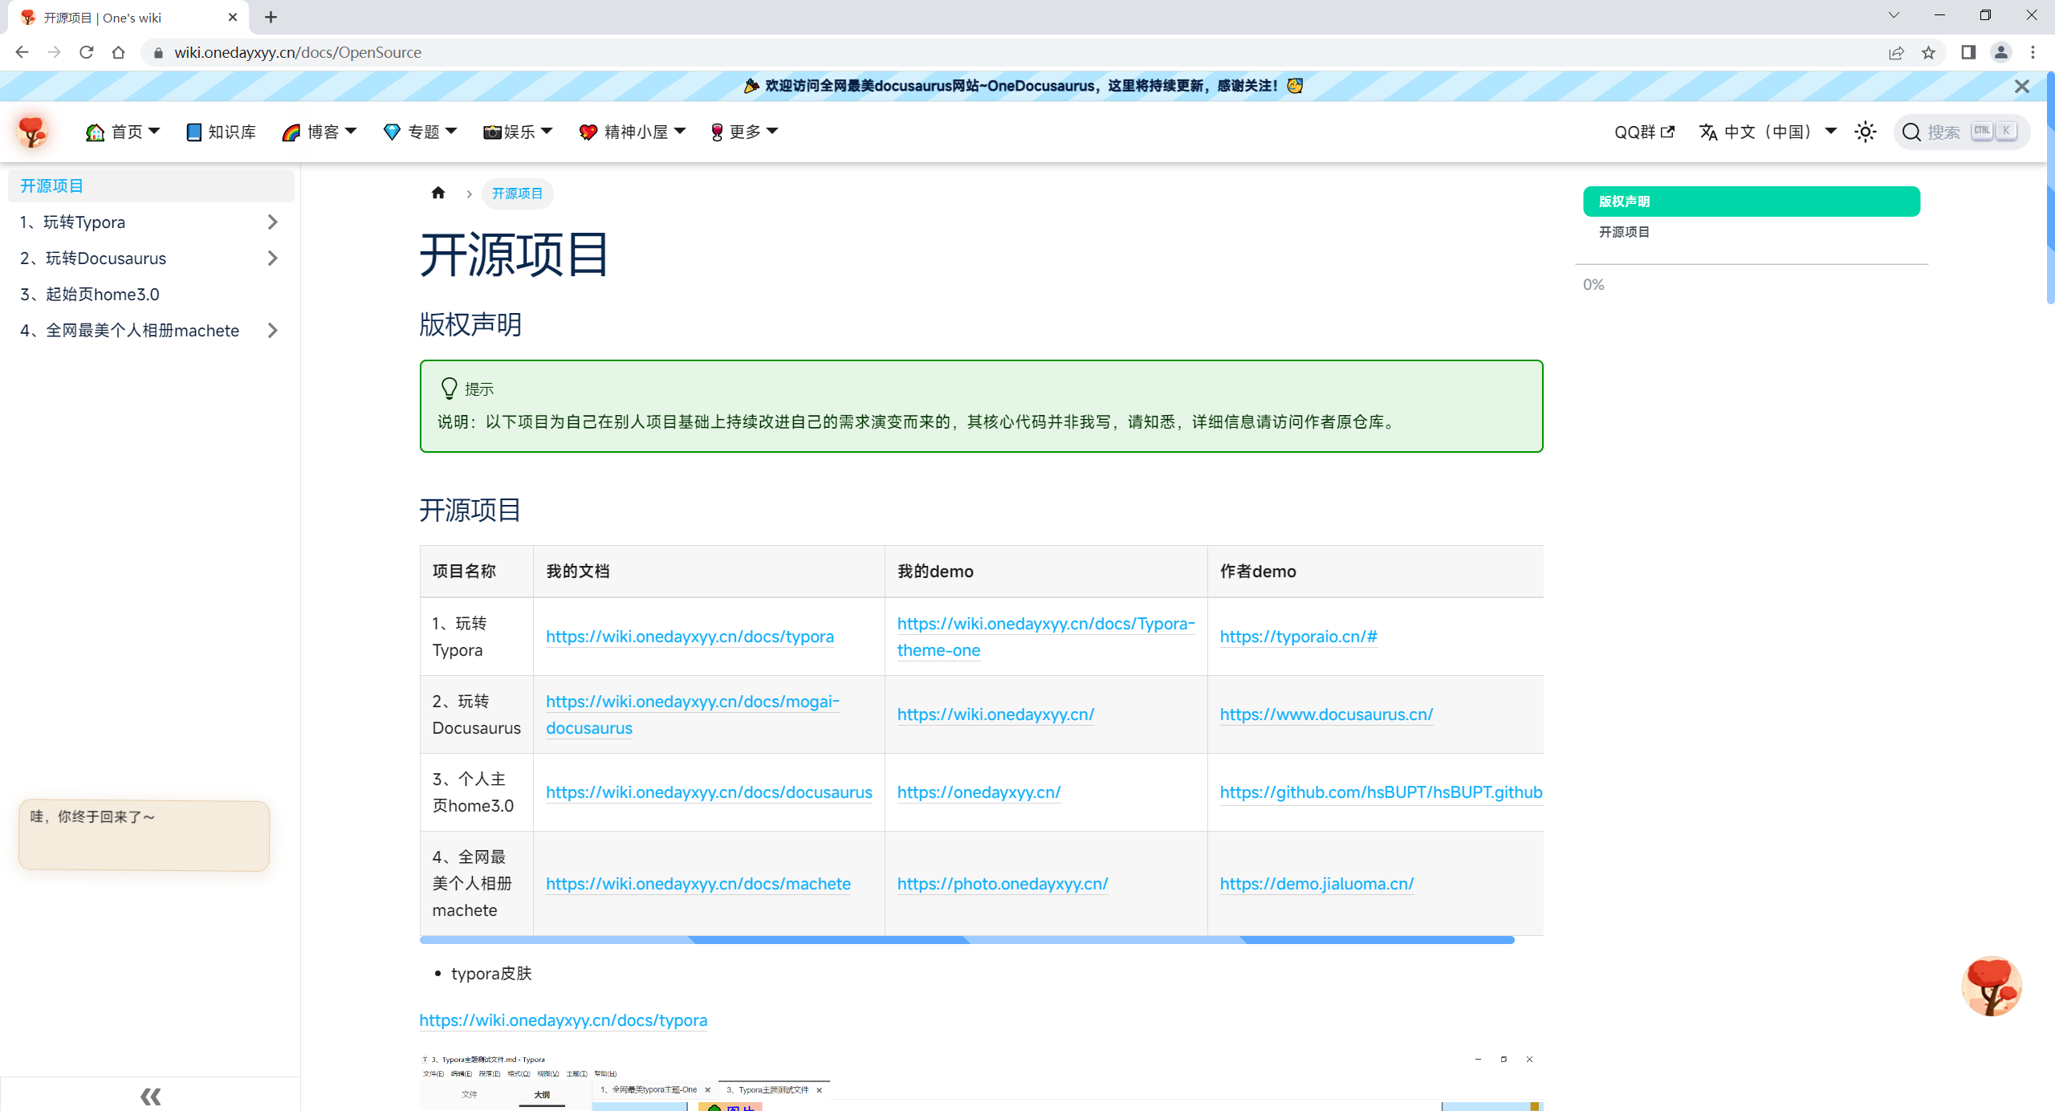The width and height of the screenshot is (2055, 1111).
Task: Collapse sidebar with double chevron
Action: click(x=150, y=1095)
